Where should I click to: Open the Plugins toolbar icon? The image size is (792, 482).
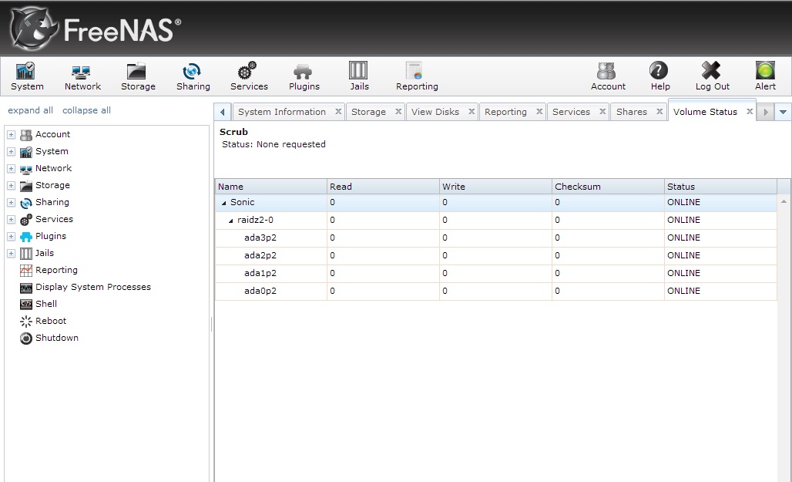point(304,76)
